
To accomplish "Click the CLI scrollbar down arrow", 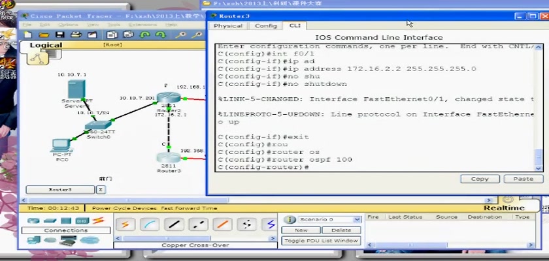I will [539, 168].
